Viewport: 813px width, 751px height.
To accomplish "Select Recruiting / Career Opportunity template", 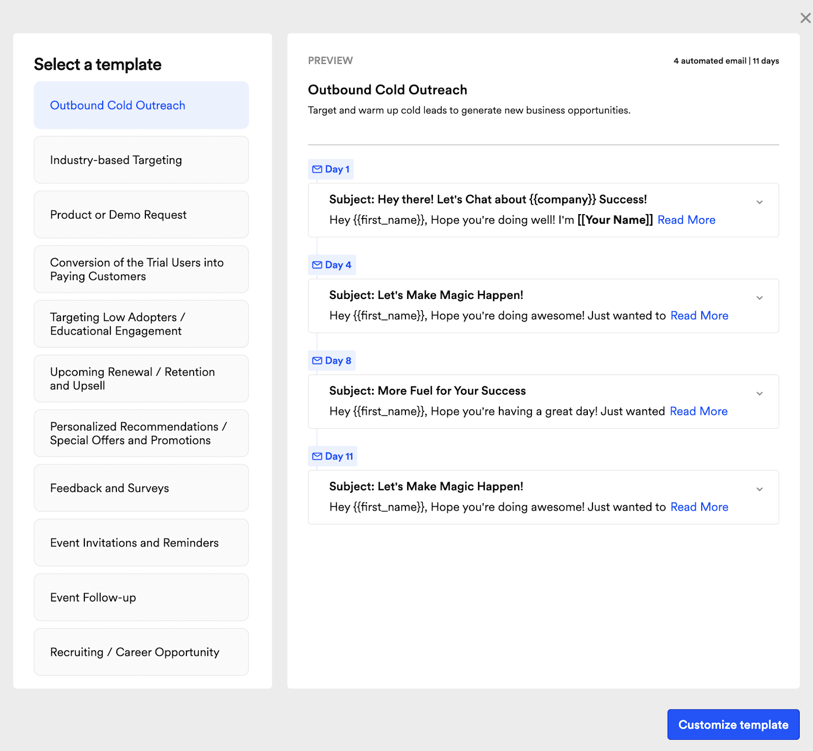I will coord(141,652).
